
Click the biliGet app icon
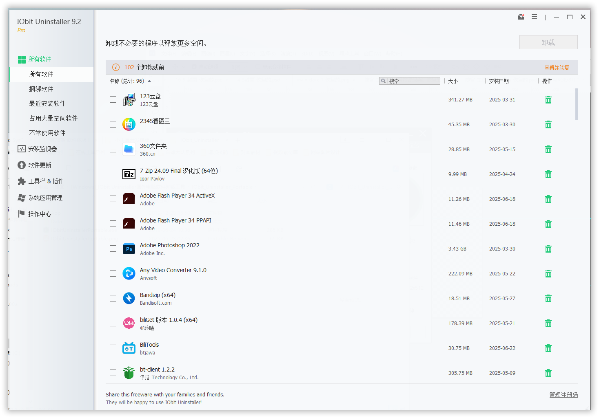[129, 323]
